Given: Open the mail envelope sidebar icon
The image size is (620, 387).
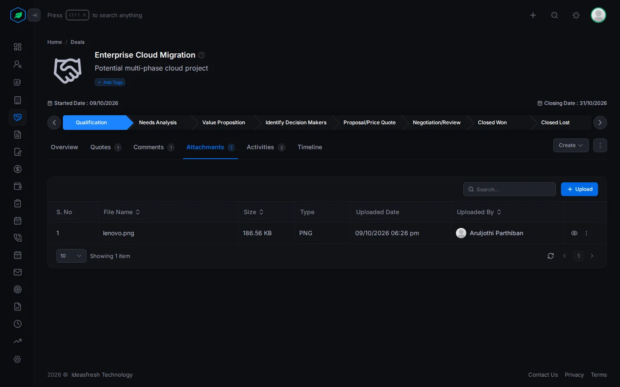Looking at the screenshot, I should (x=18, y=272).
